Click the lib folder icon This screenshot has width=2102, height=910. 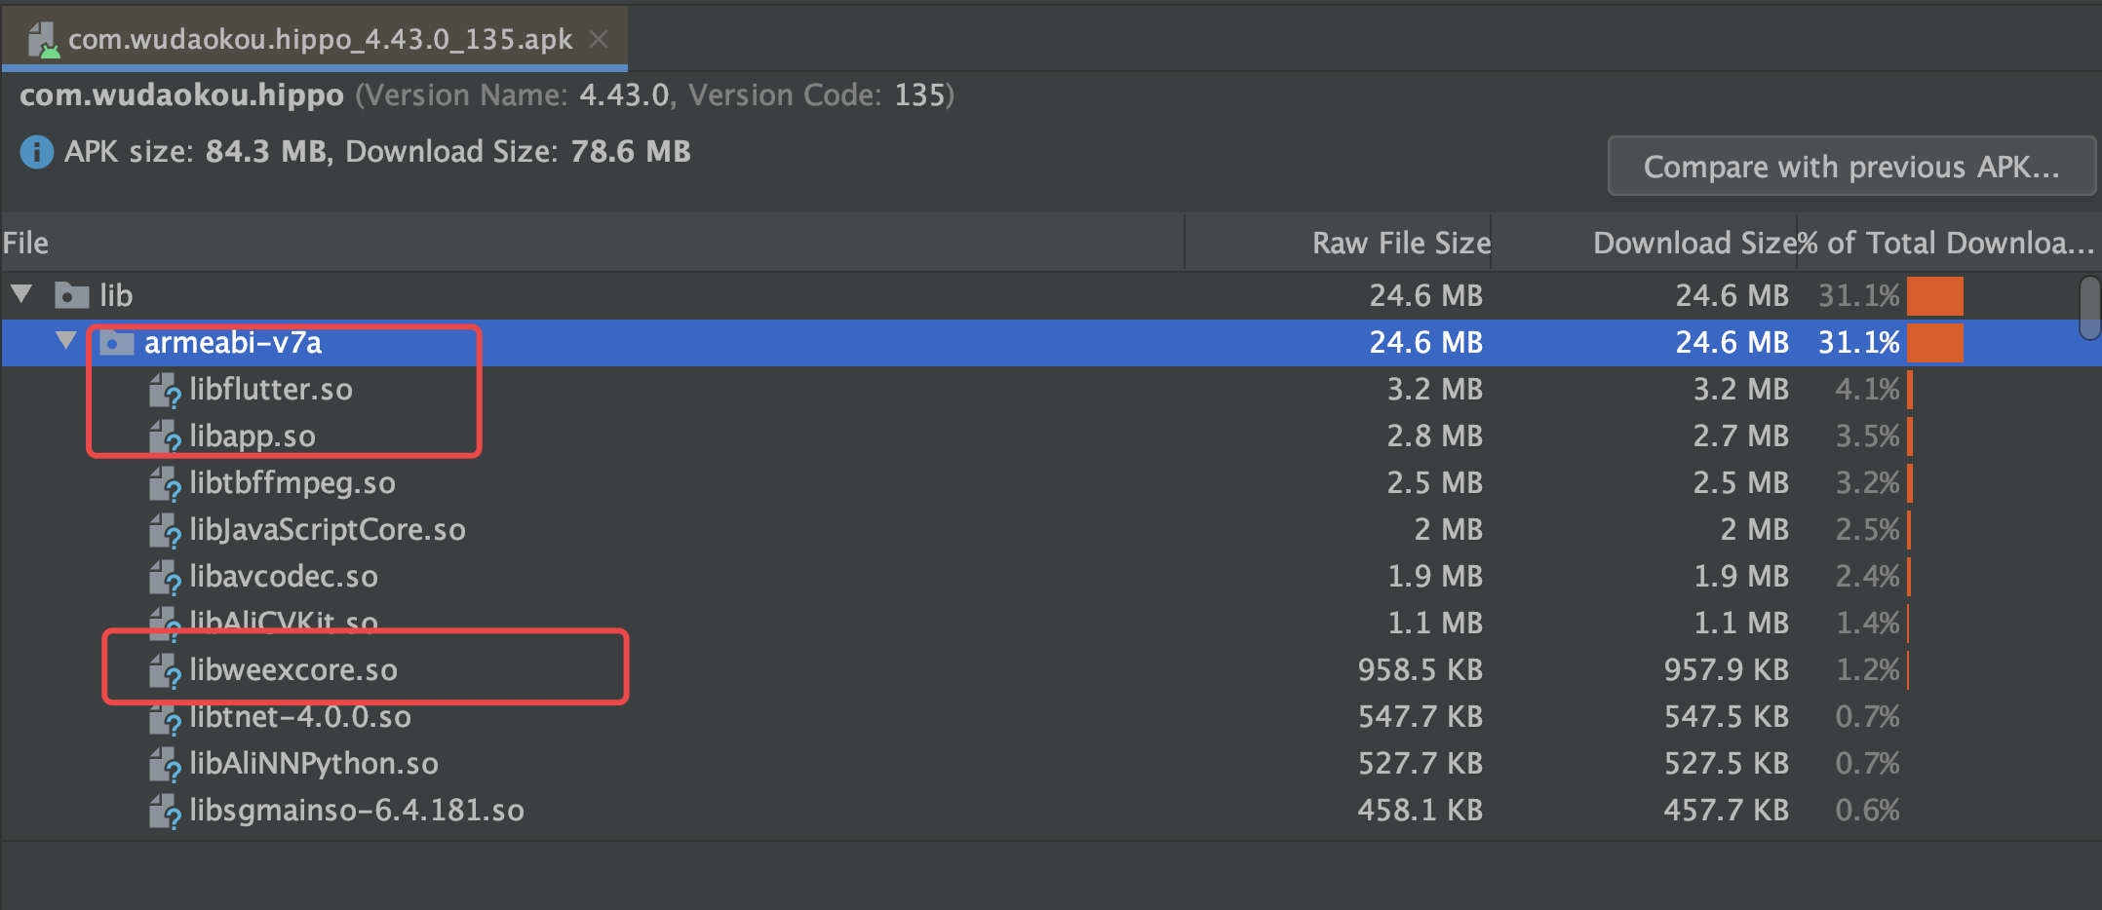click(x=72, y=294)
